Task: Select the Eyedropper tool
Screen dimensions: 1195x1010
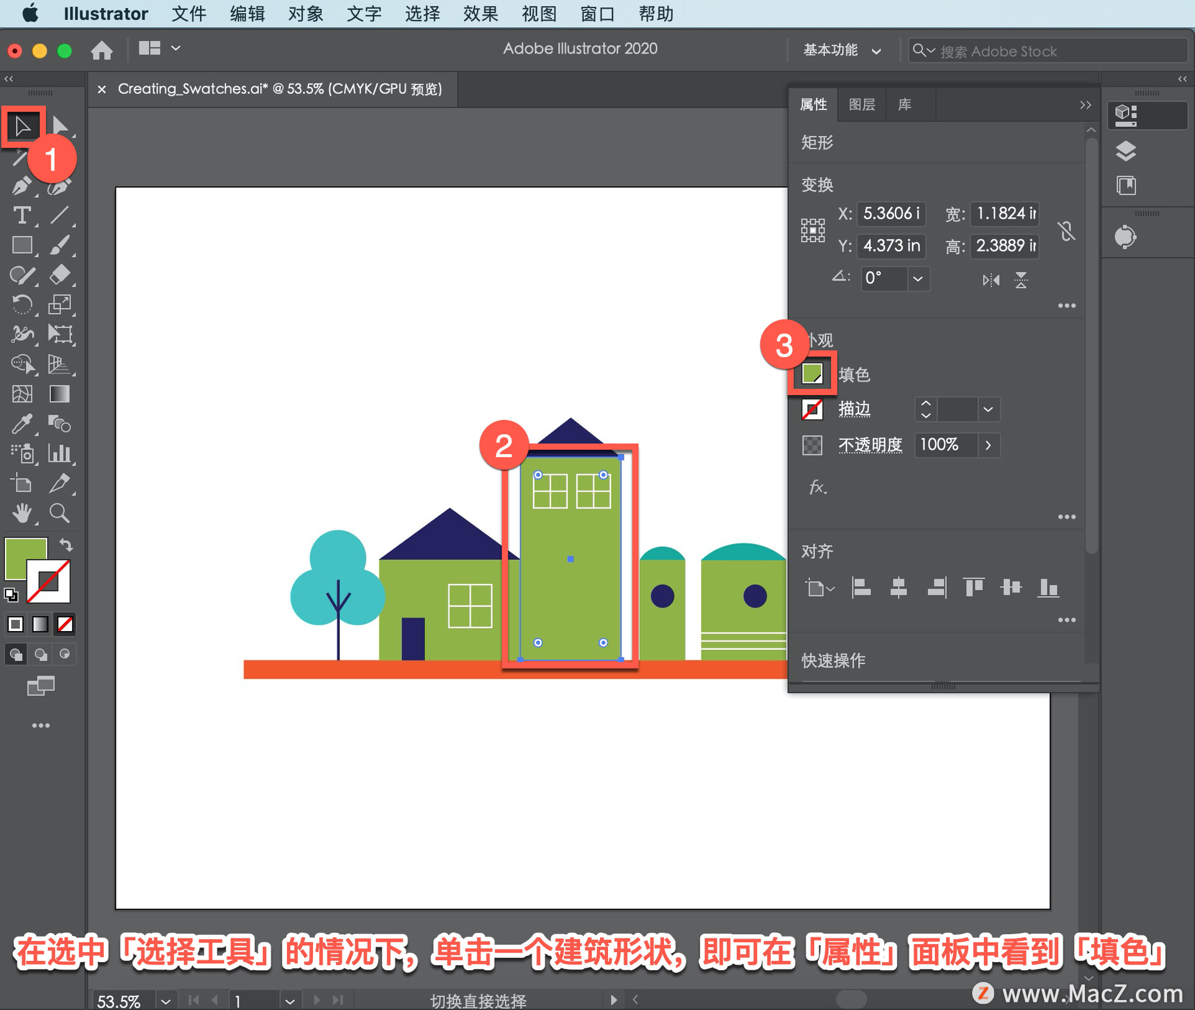Action: click(22, 424)
